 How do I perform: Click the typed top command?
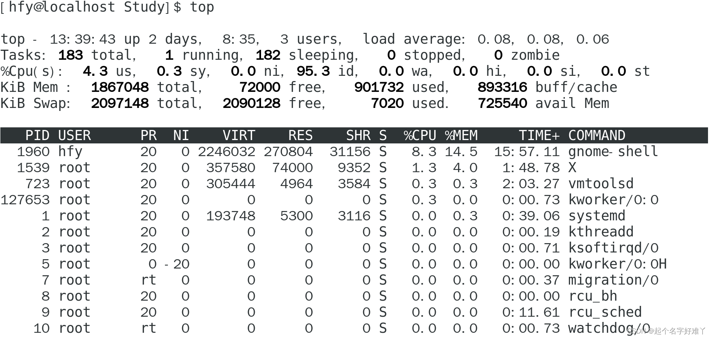202,7
